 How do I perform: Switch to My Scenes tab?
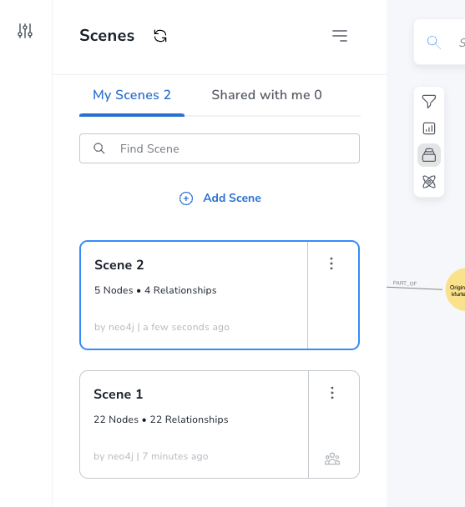[132, 95]
